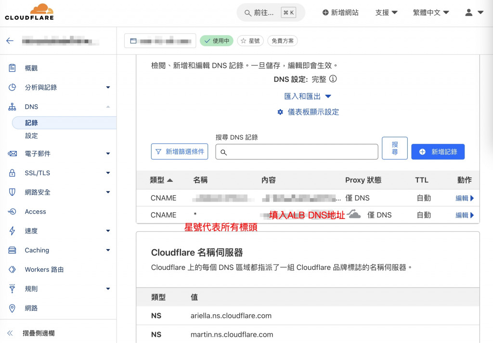Click the 網路安全 shield icon

[x=12, y=192]
